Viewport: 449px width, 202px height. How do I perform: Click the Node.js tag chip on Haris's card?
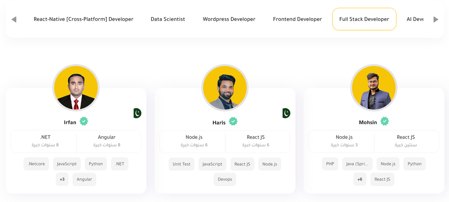270,164
